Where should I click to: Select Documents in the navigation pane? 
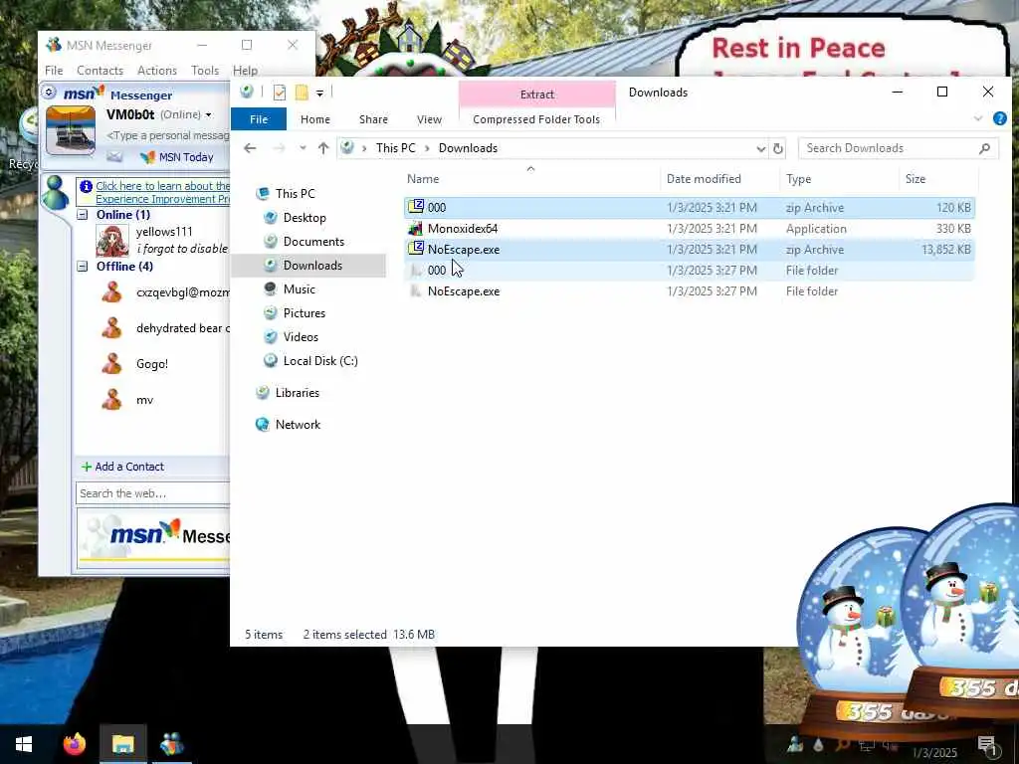313,242
